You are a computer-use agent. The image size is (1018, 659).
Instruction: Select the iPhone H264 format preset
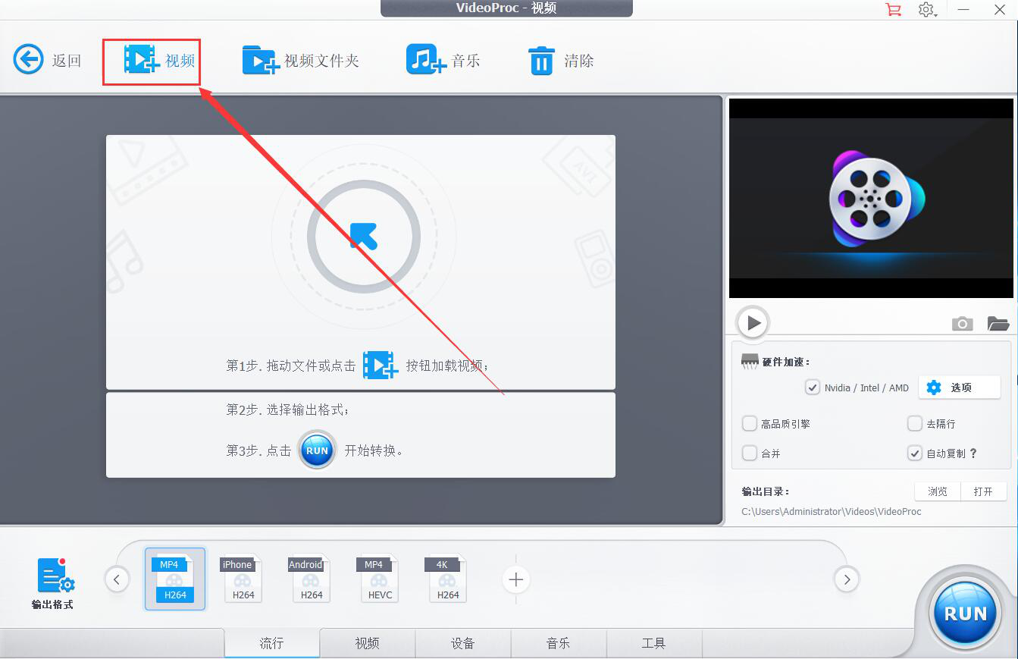click(x=243, y=579)
